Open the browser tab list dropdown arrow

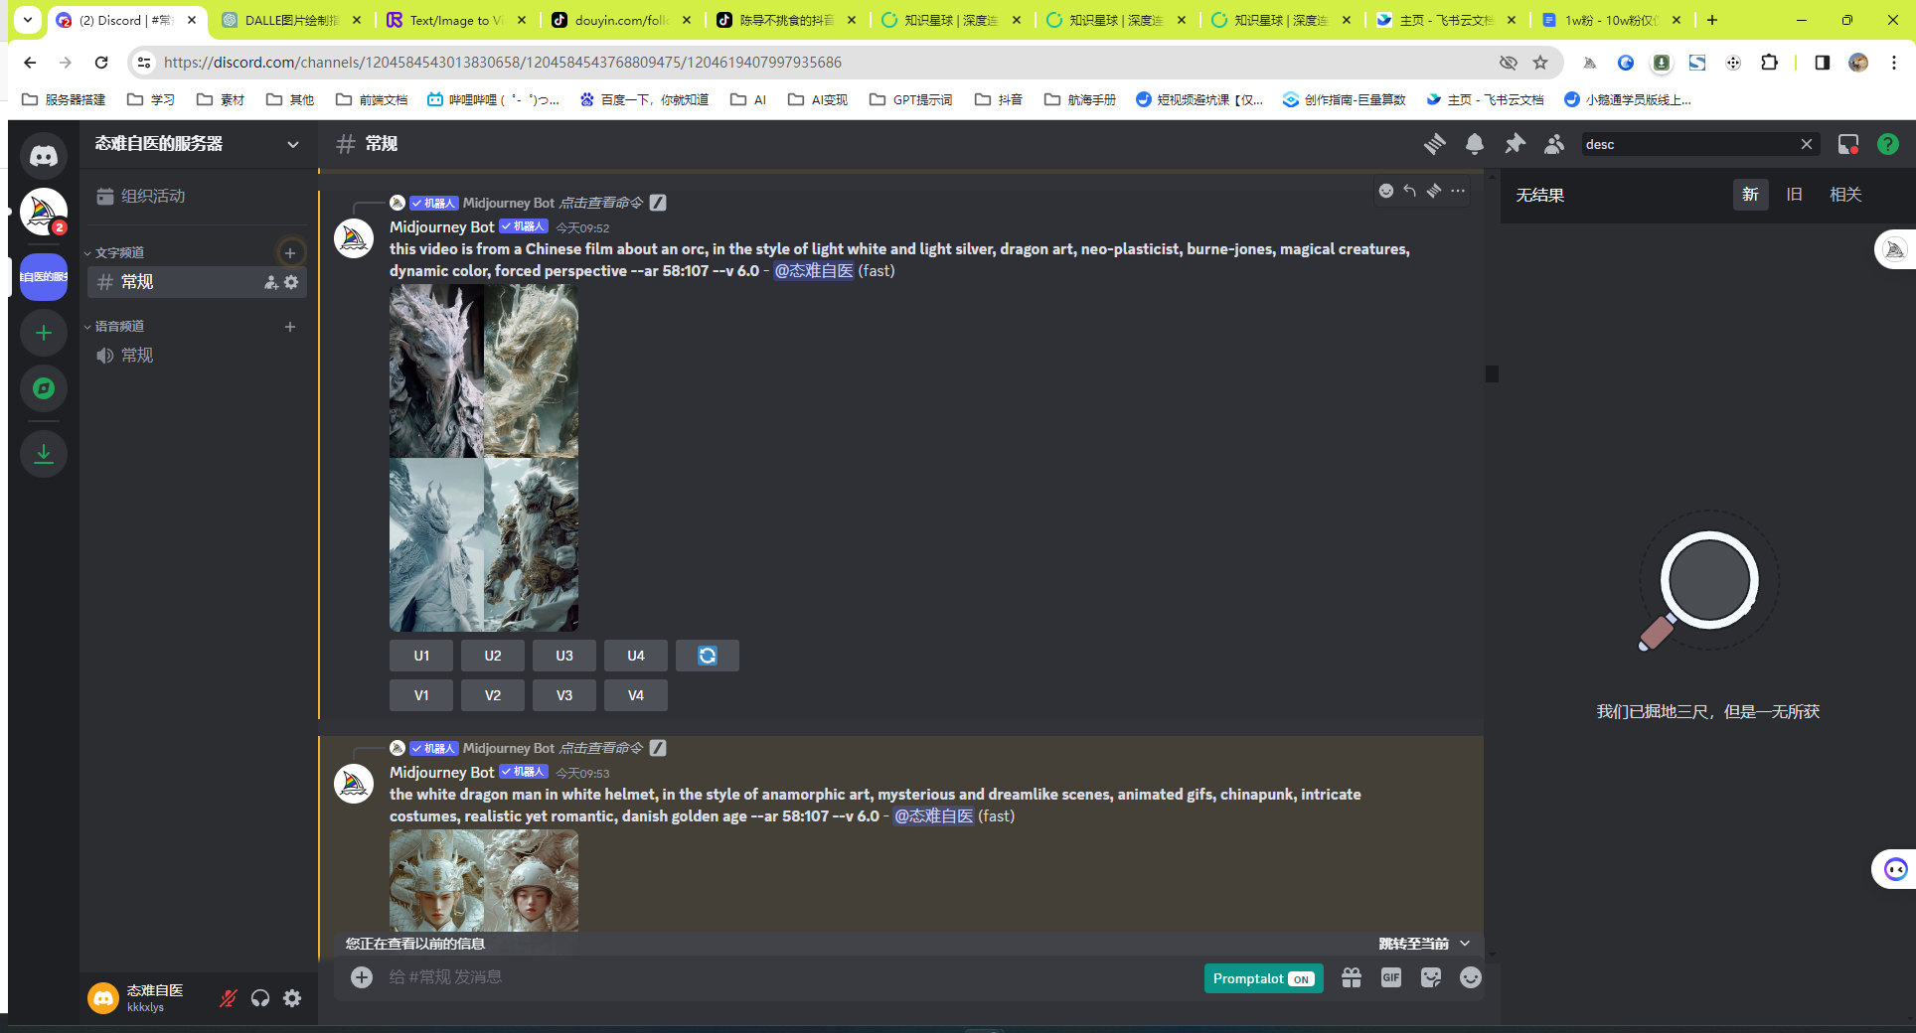click(28, 19)
